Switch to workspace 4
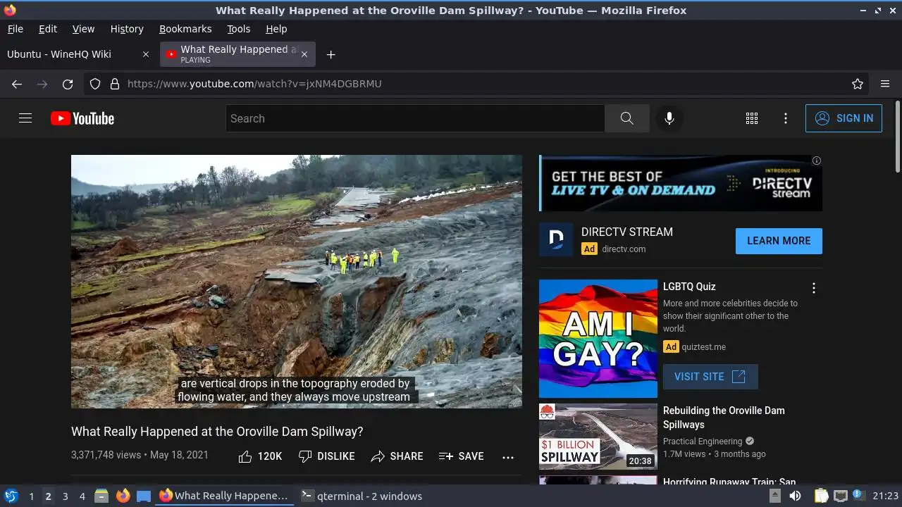Viewport: 902px width, 507px height. coord(82,496)
